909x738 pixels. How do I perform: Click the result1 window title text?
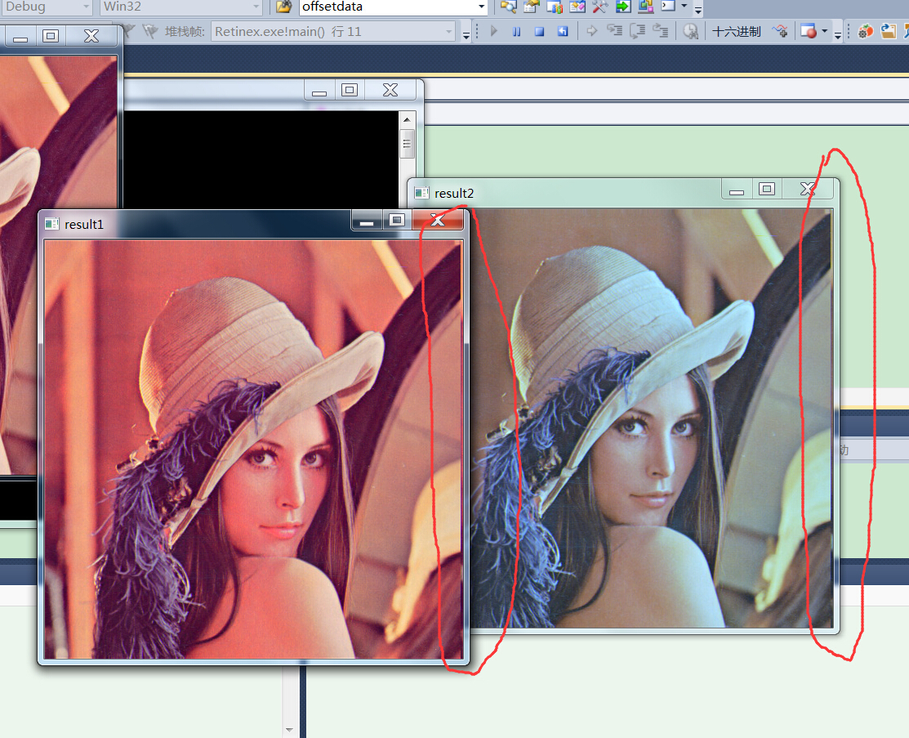84,225
